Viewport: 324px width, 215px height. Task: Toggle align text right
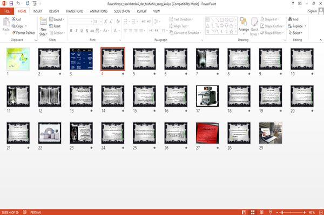click(136, 31)
